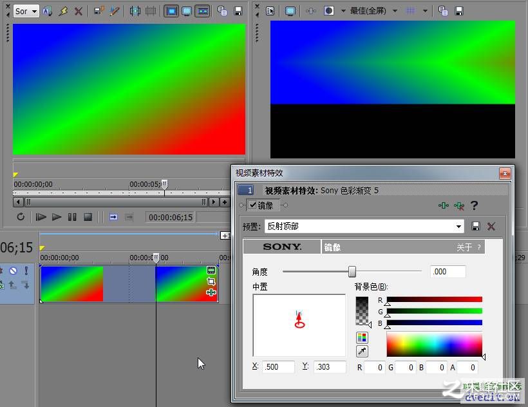528x407 pixels.
Task: Select plug-in chain slot number 1
Action: (245, 190)
